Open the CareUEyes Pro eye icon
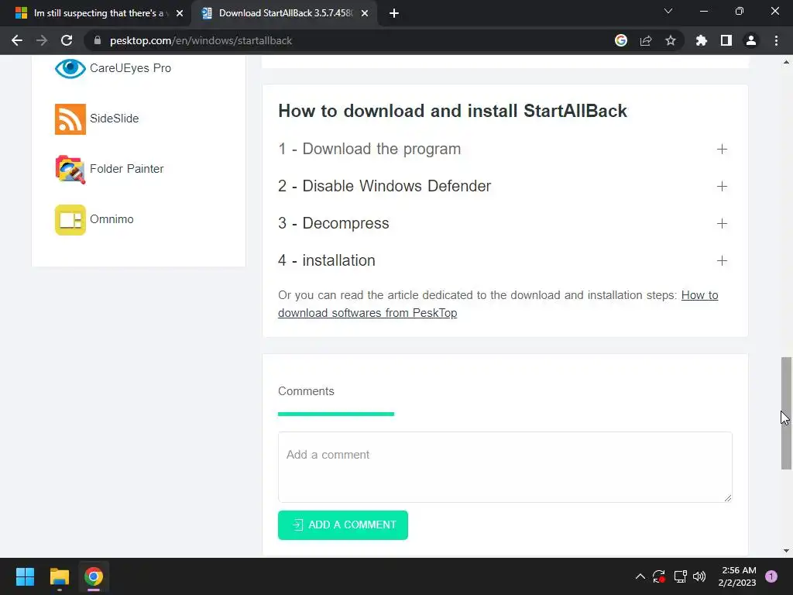 pos(70,68)
